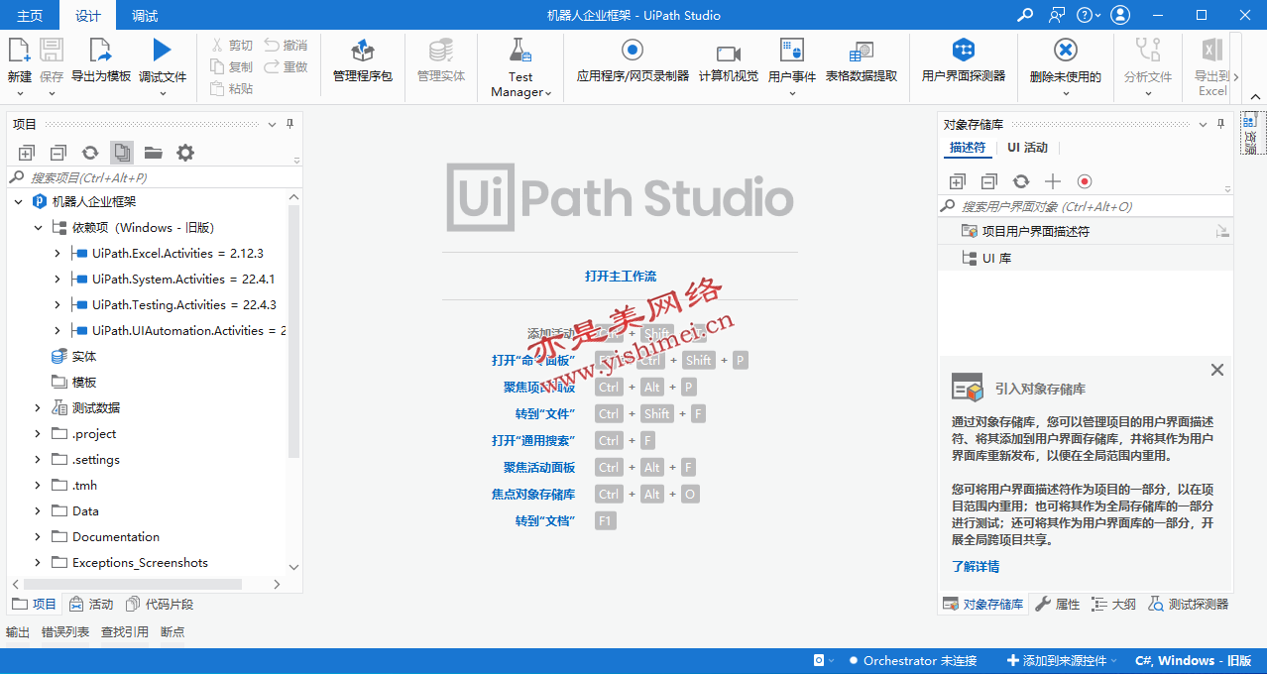Run 调试文件 debug file play button

162,51
